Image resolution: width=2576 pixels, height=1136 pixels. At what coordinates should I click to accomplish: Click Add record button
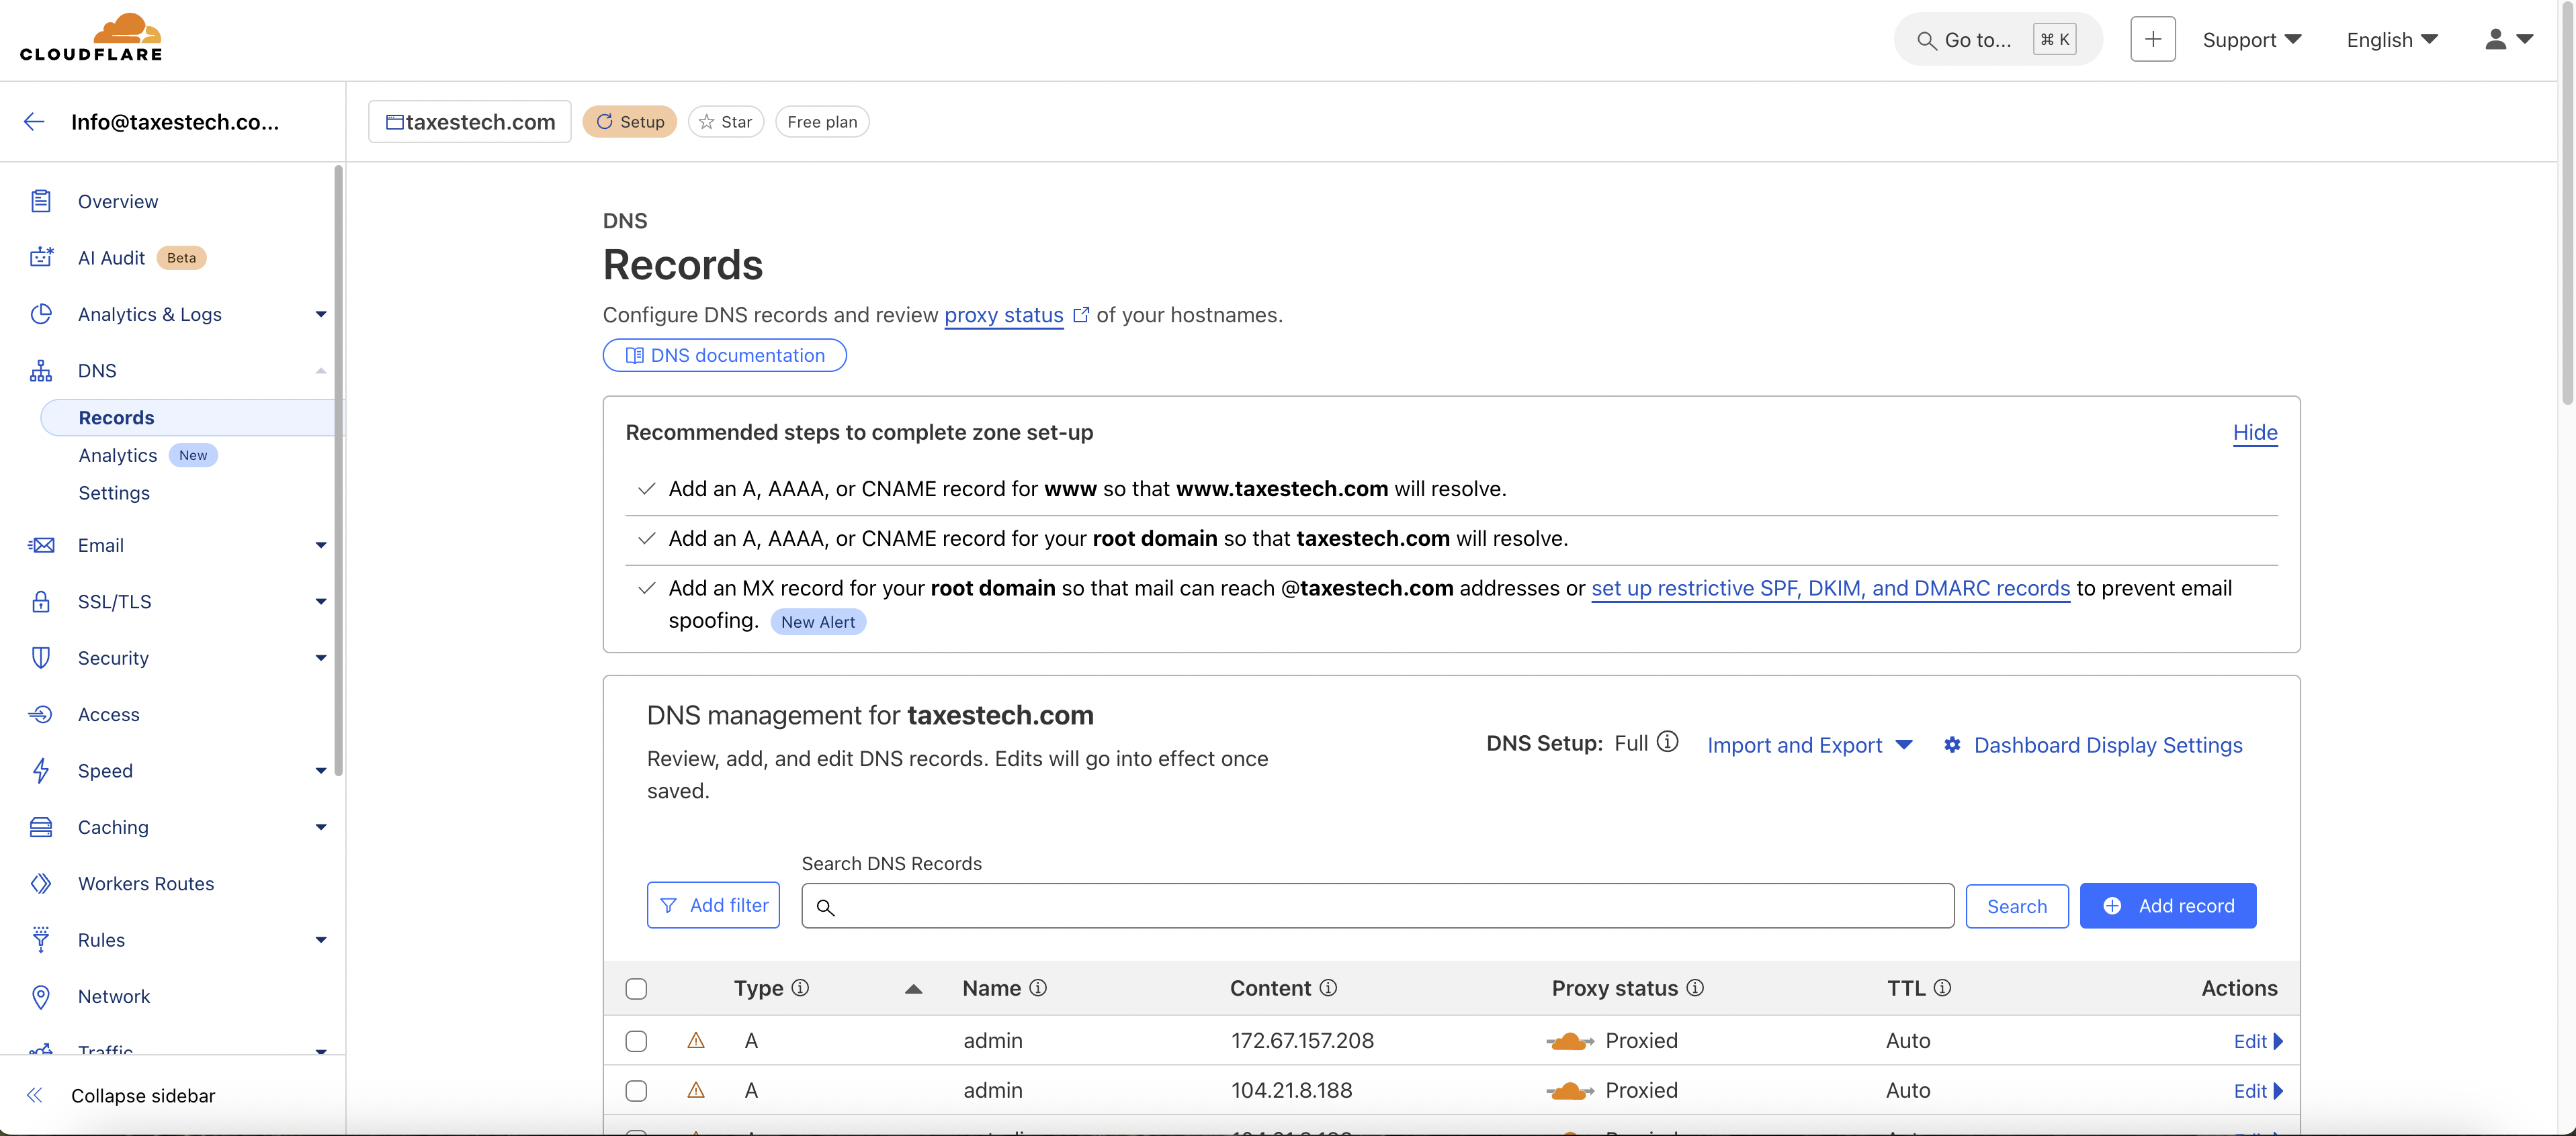2168,906
